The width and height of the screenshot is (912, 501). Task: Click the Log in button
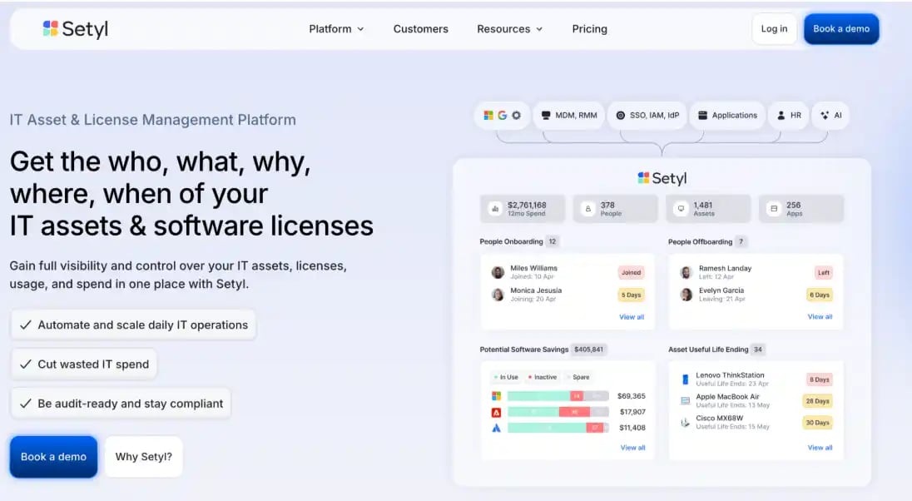click(x=774, y=28)
